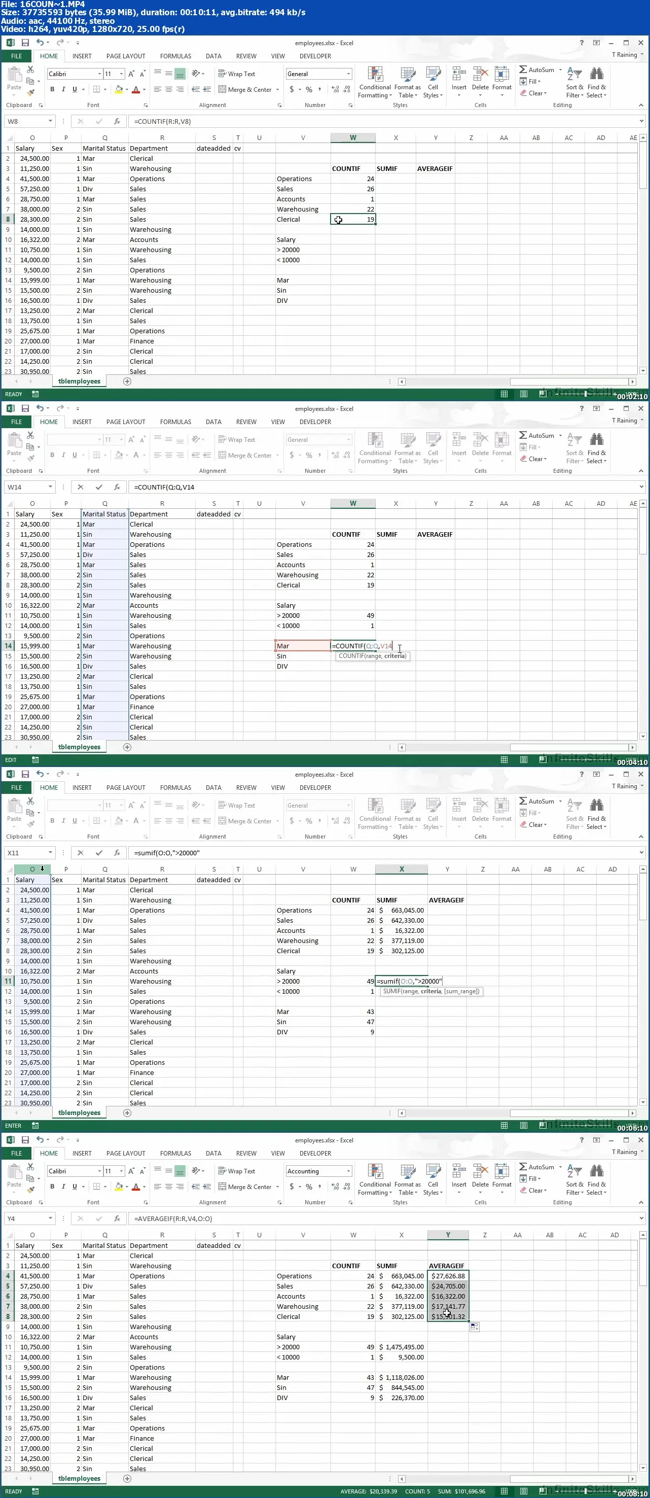Select the tblemployees sheet tab in the Y4 frame
Image resolution: width=650 pixels, height=1498 pixels.
coord(79,1479)
